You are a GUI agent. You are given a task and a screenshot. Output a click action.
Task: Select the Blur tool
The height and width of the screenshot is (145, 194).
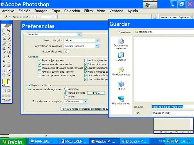[4, 57]
